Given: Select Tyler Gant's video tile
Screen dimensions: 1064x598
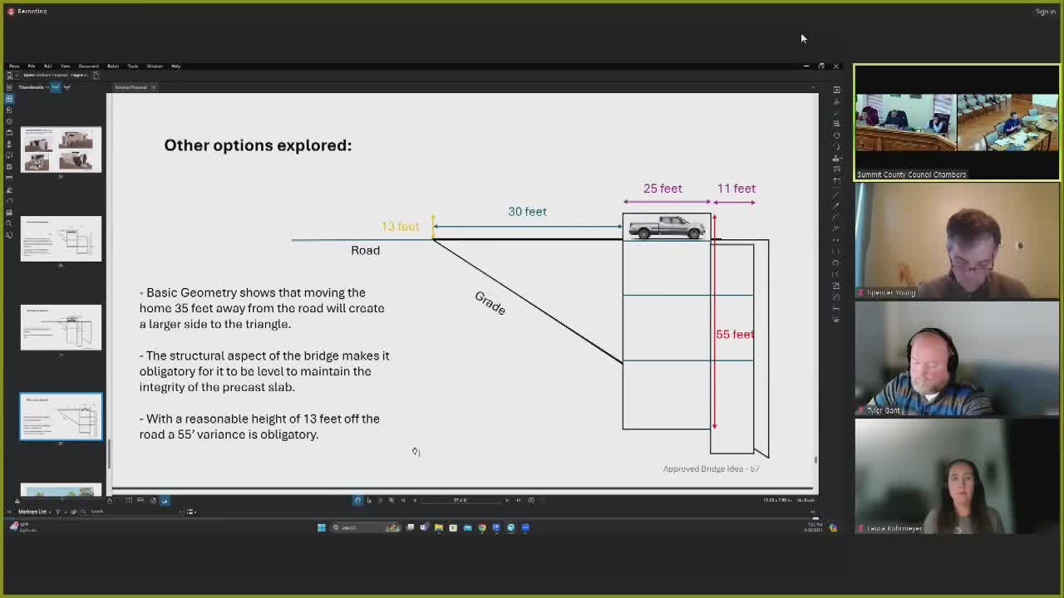Looking at the screenshot, I should tap(957, 359).
